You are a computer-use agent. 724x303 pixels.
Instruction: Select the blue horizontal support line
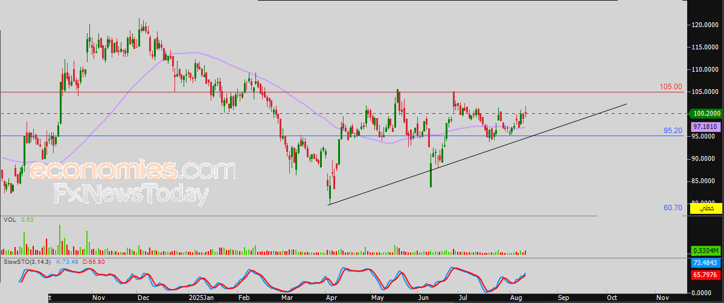[342, 136]
